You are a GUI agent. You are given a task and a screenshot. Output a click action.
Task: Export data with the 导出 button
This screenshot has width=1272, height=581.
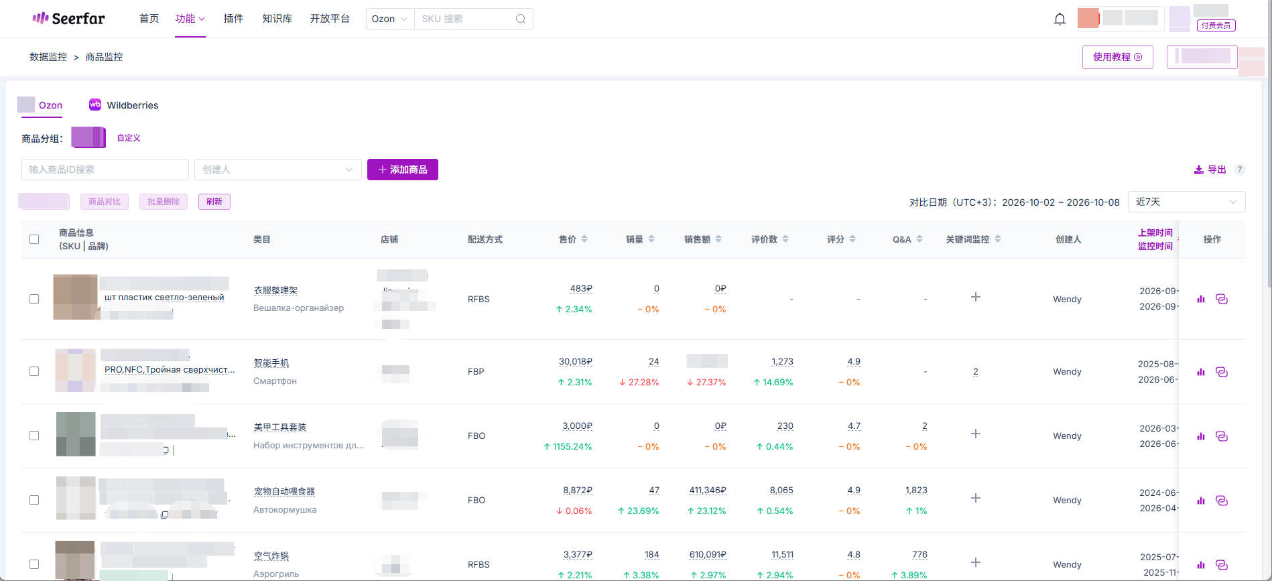(1210, 170)
